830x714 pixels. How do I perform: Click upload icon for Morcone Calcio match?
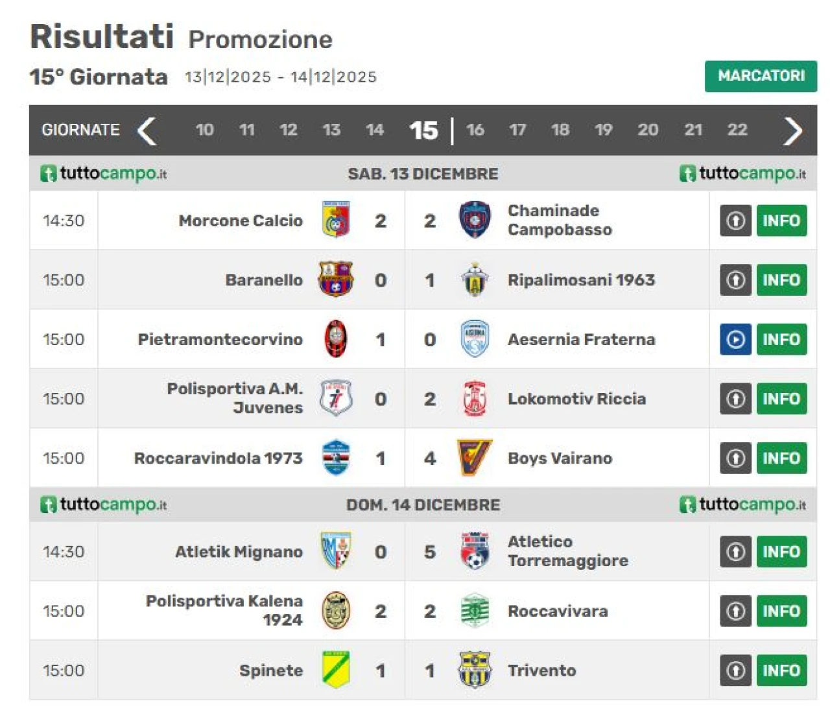pyautogui.click(x=735, y=220)
